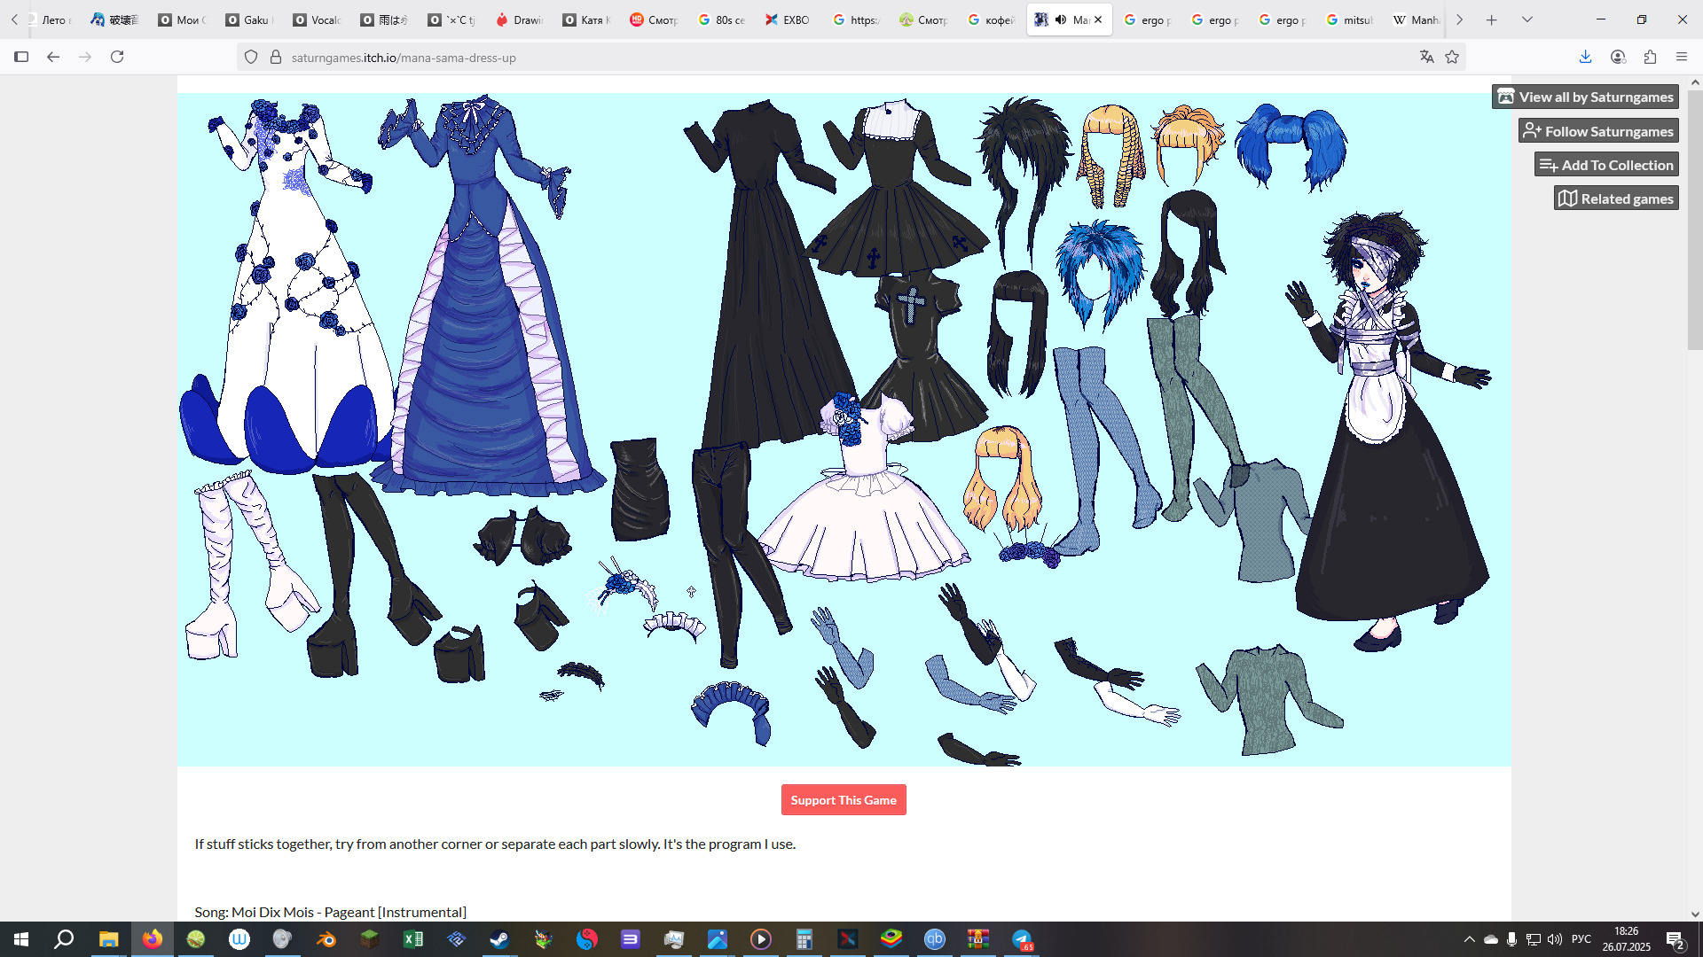Open the list all tabs dropdown

click(x=1527, y=19)
